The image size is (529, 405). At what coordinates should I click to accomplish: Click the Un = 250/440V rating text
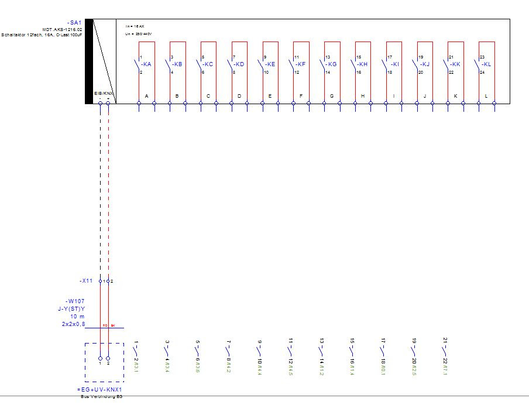(138, 34)
